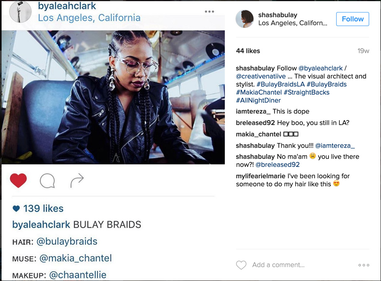
Task: Share the post with the arrow icon
Action: pyautogui.click(x=77, y=180)
